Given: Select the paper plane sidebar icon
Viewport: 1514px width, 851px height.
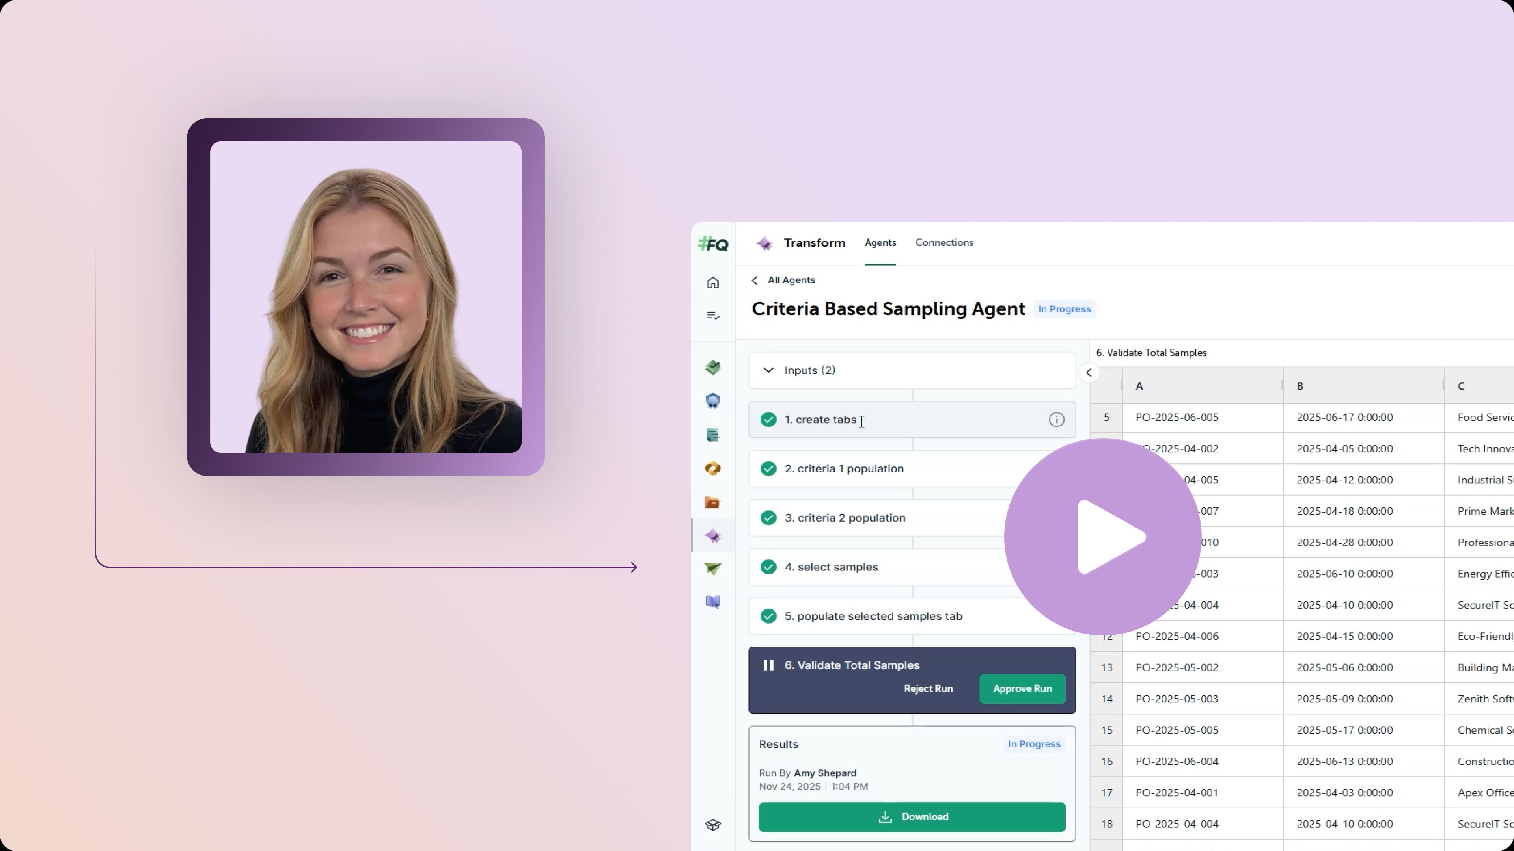Looking at the screenshot, I should point(713,569).
